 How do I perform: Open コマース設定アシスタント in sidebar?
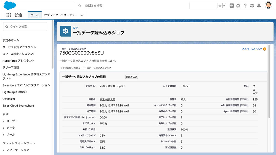click(19, 54)
